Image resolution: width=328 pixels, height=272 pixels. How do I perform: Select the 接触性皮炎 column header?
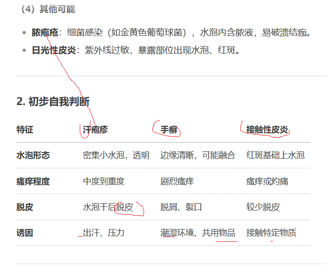(x=267, y=129)
